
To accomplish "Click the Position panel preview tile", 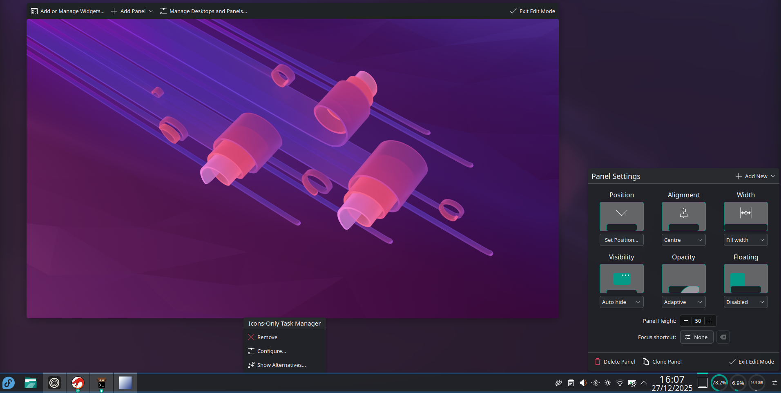I will (621, 217).
